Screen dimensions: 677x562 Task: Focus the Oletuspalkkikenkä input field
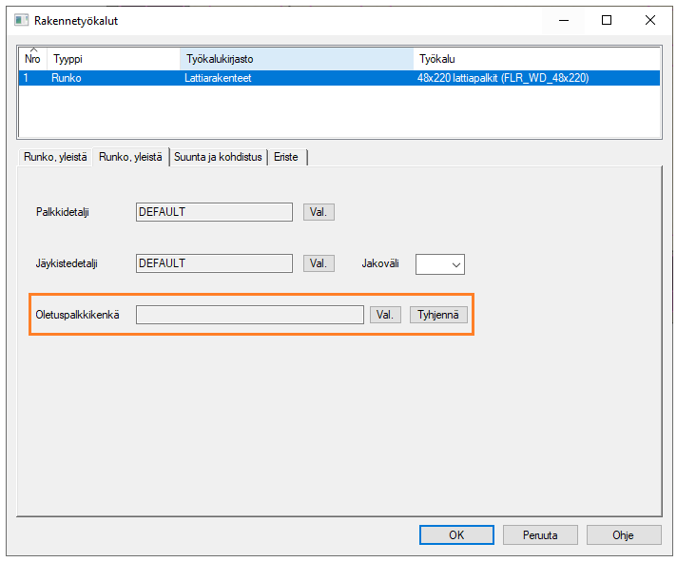coord(249,315)
